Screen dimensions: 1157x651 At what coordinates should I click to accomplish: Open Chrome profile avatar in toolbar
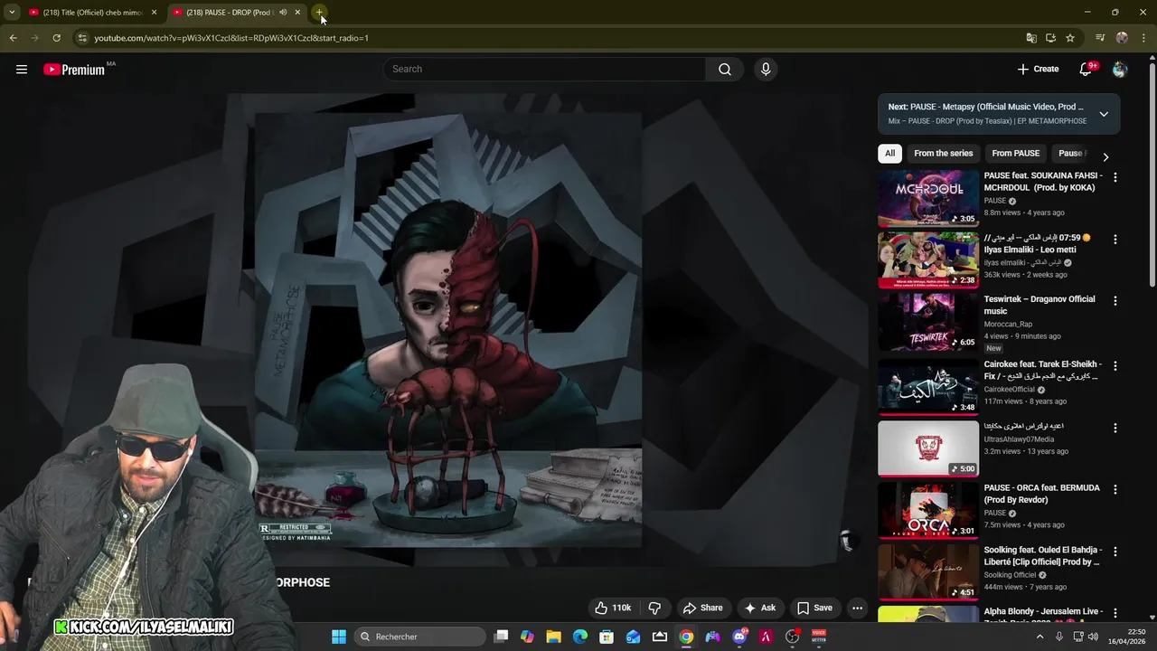click(x=1122, y=38)
